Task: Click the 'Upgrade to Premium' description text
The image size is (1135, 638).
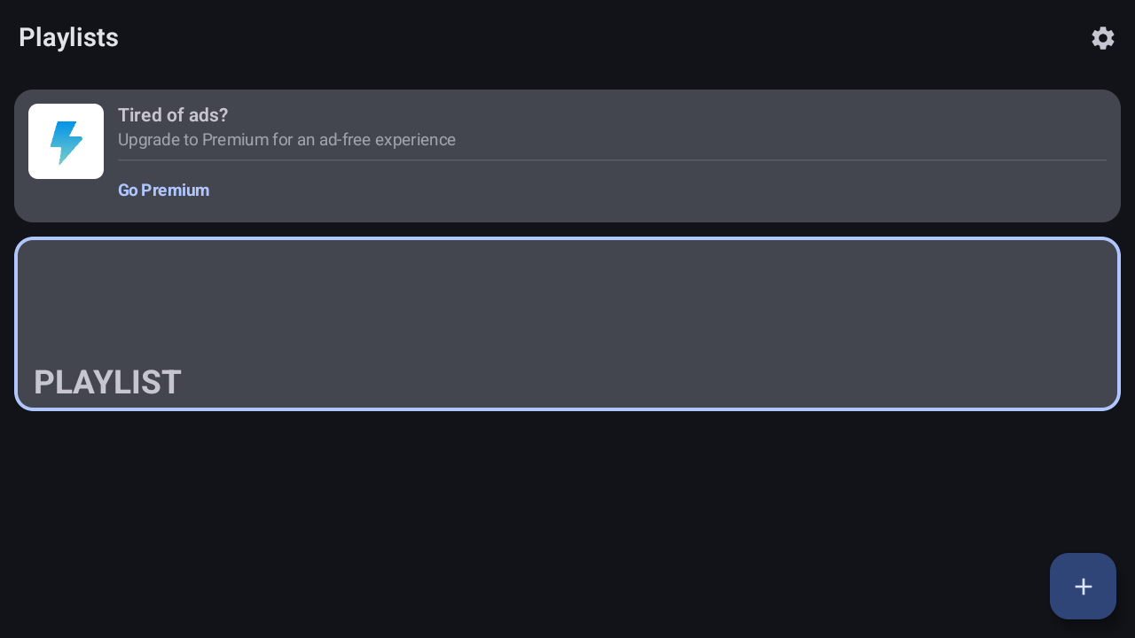Action: tap(286, 140)
